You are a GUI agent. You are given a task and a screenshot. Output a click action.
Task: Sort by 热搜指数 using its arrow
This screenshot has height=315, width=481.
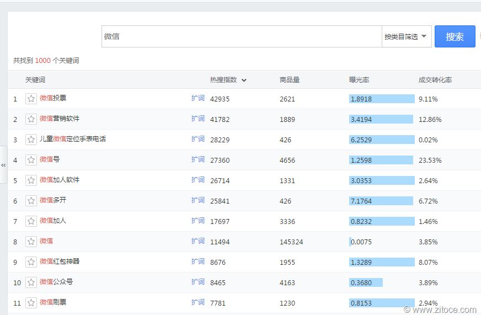coord(244,80)
